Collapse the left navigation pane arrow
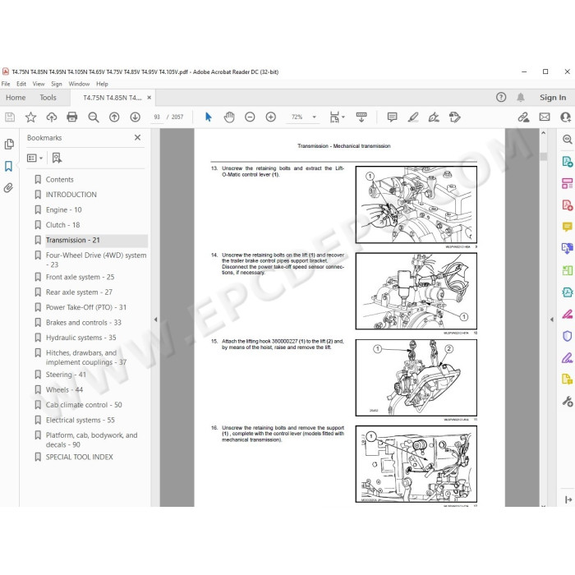Viewport: 575px width, 575px height. pyautogui.click(x=155, y=320)
